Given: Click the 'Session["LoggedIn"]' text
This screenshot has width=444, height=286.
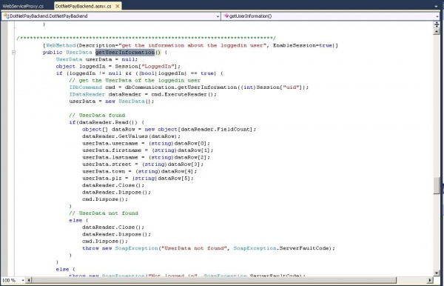Looking at the screenshot, I should coord(146,67).
